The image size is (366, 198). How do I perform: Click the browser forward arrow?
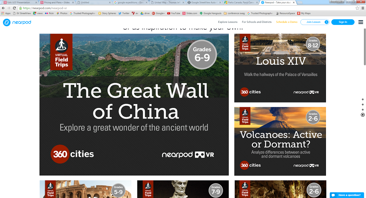(9, 8)
